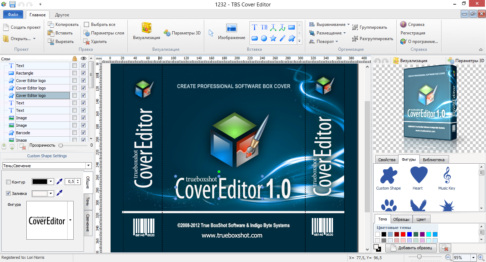This screenshot has width=486, height=262.
Task: Open the Файл menu tab
Action: 13,15
